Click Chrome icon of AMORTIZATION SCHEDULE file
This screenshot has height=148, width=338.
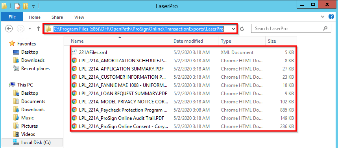pyautogui.click(x=74, y=60)
